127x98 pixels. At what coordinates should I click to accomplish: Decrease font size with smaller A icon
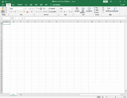33,9
